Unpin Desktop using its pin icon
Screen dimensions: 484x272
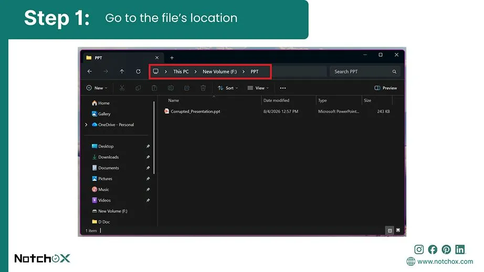point(148,146)
